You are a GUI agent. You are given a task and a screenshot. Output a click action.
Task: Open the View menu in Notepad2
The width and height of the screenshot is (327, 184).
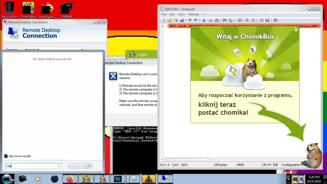181,14
